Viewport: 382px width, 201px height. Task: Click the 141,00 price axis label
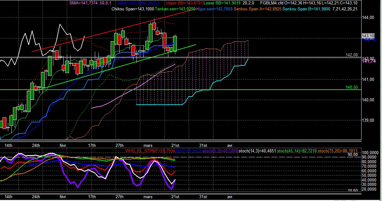[x=368, y=79]
